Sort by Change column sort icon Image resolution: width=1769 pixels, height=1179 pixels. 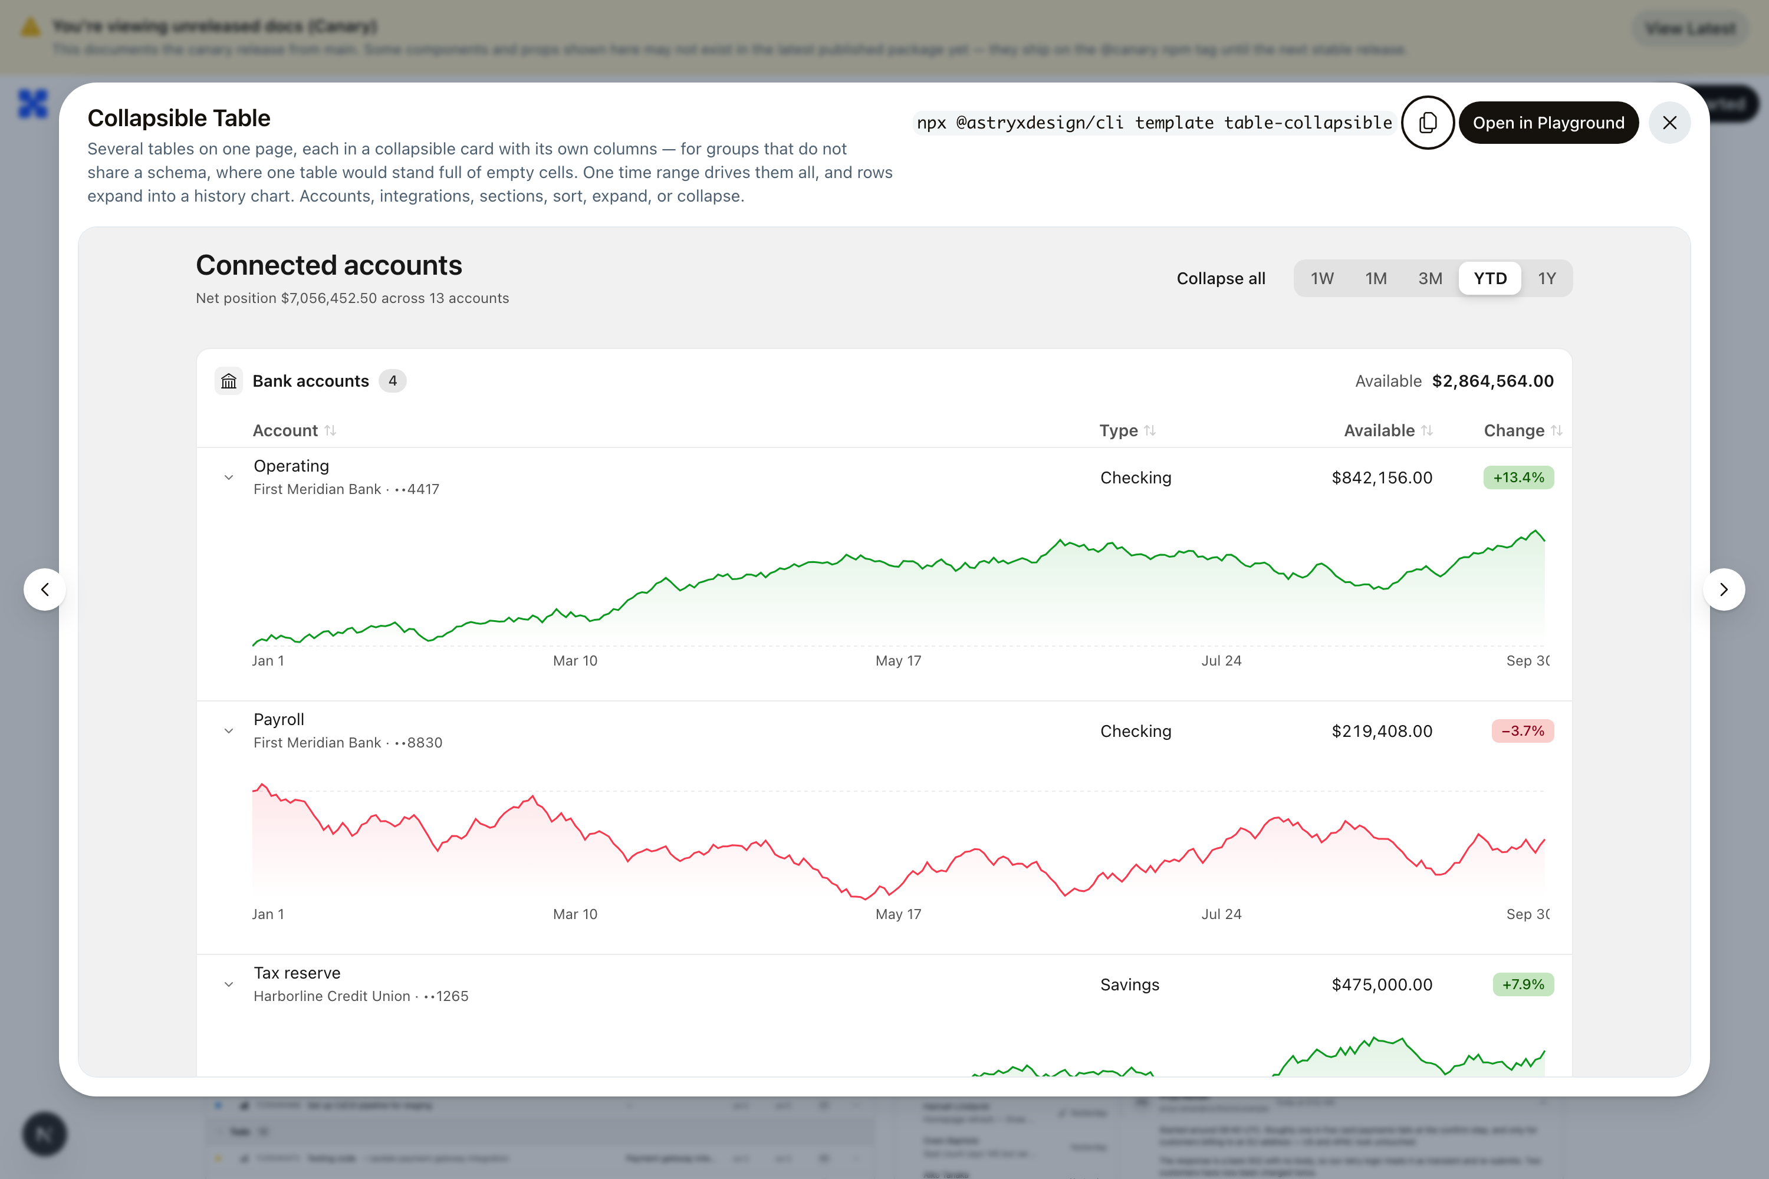1556,430
